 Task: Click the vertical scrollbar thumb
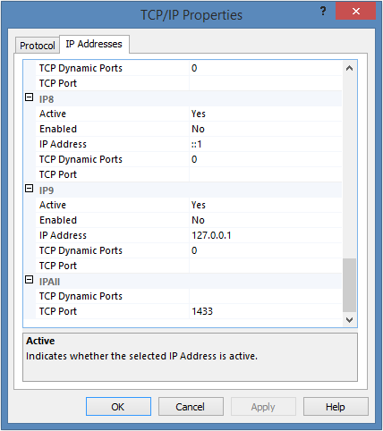pyautogui.click(x=349, y=285)
